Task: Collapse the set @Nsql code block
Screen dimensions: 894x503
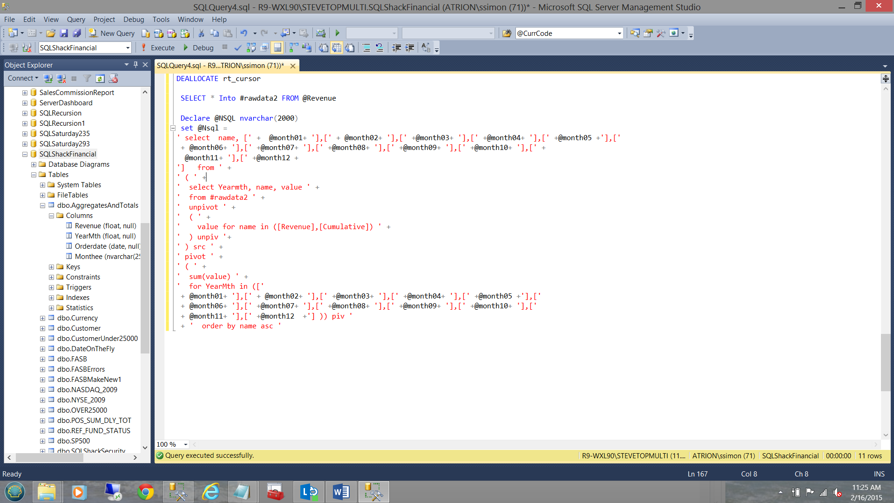Action: (x=173, y=128)
